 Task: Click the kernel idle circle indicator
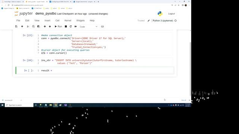176,20
